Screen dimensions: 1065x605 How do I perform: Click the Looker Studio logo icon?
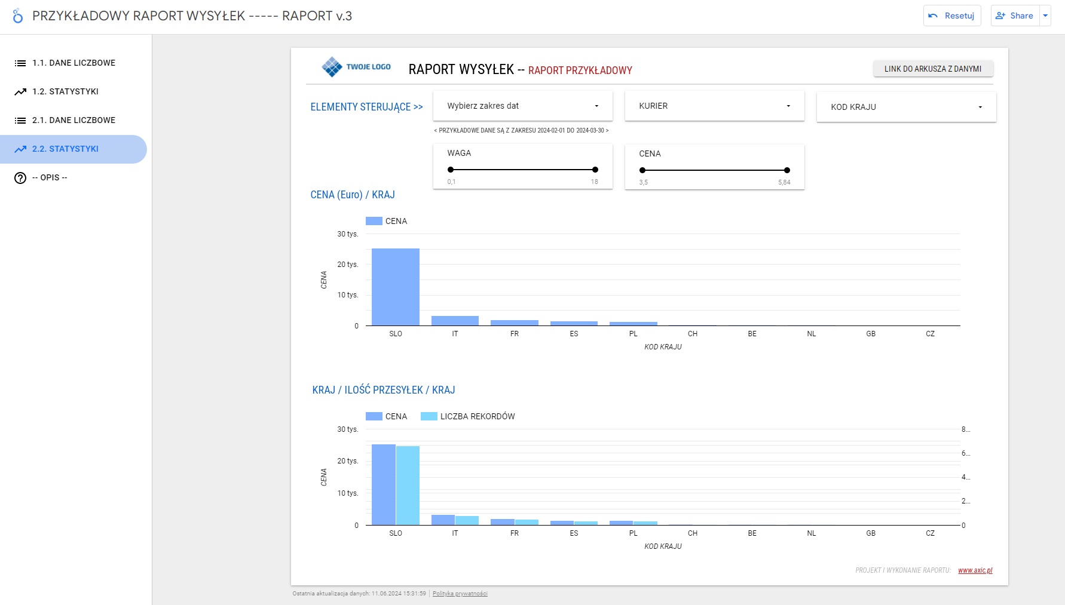click(18, 16)
